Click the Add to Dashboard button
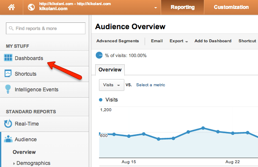The height and width of the screenshot is (167, 258). (x=213, y=41)
